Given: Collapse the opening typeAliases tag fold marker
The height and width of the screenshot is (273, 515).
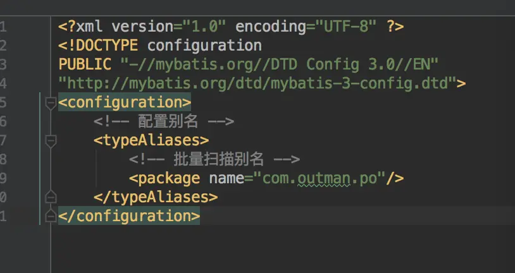Looking at the screenshot, I should pos(51,140).
